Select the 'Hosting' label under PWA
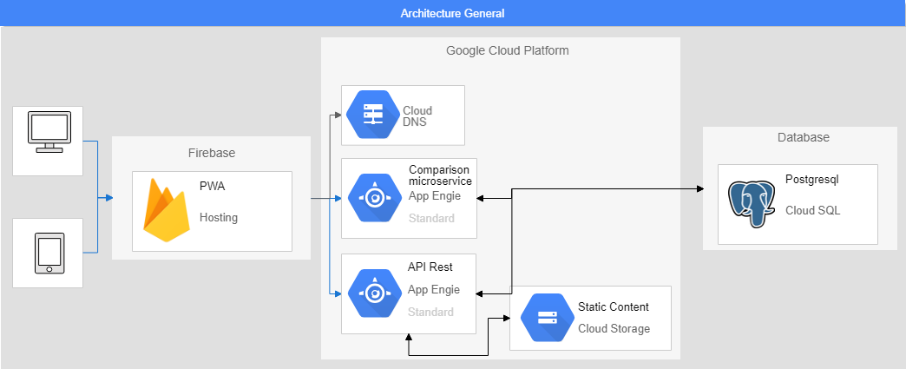 point(219,217)
